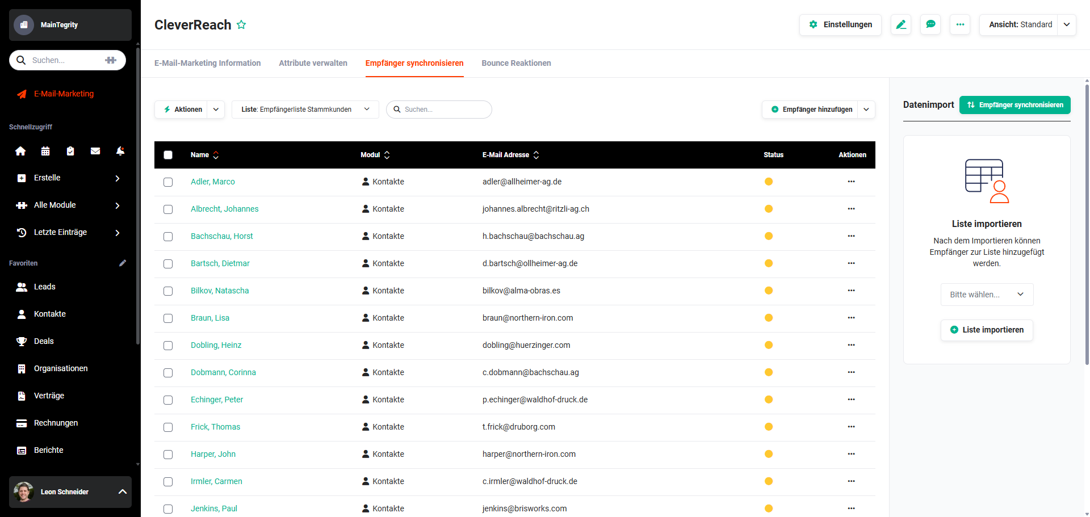Open the mail envelope quick-access icon

click(x=95, y=151)
